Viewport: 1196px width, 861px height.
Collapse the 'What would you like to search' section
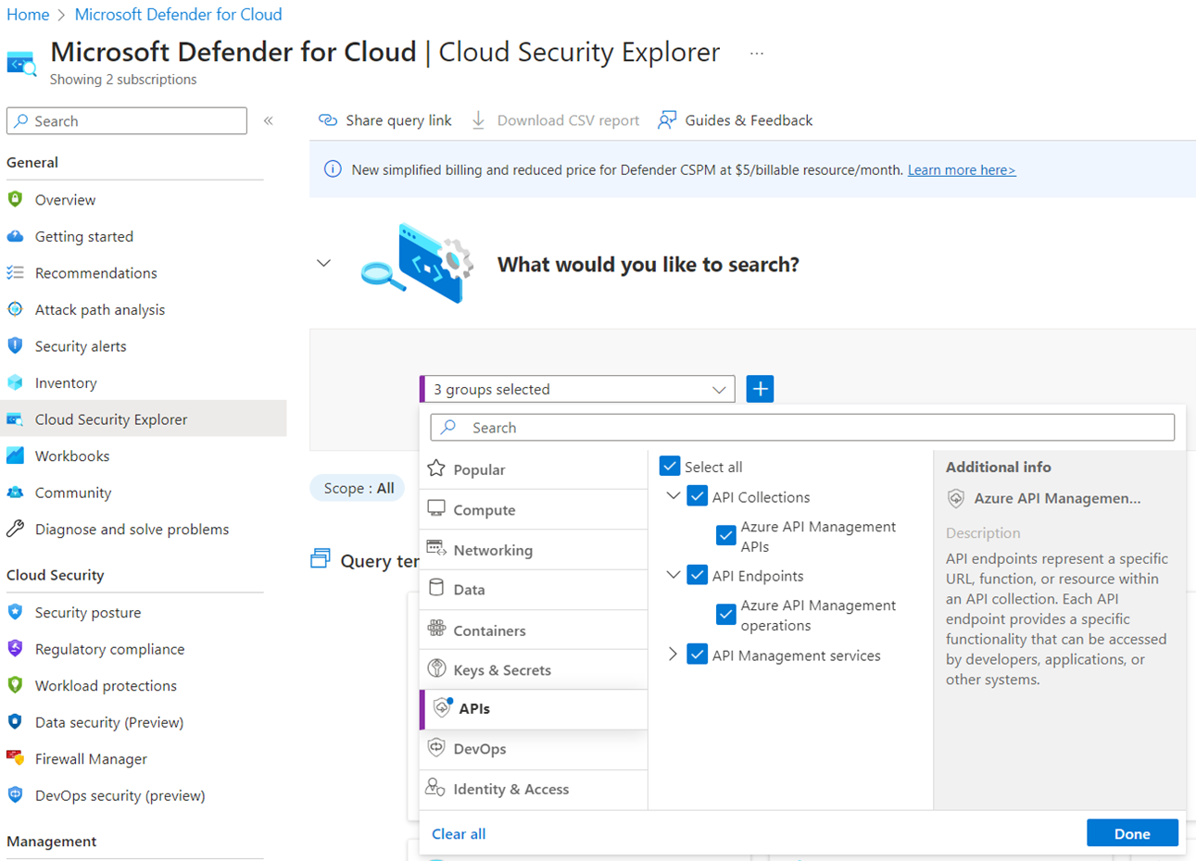coord(323,264)
